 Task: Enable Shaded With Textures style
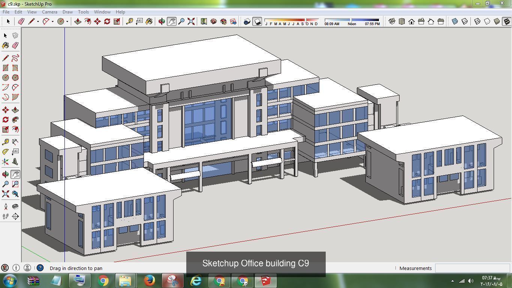coord(506,21)
